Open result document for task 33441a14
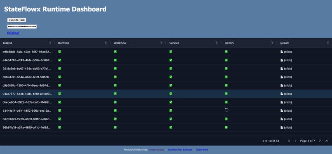Screen dimensions: 332x154 [286, 110]
